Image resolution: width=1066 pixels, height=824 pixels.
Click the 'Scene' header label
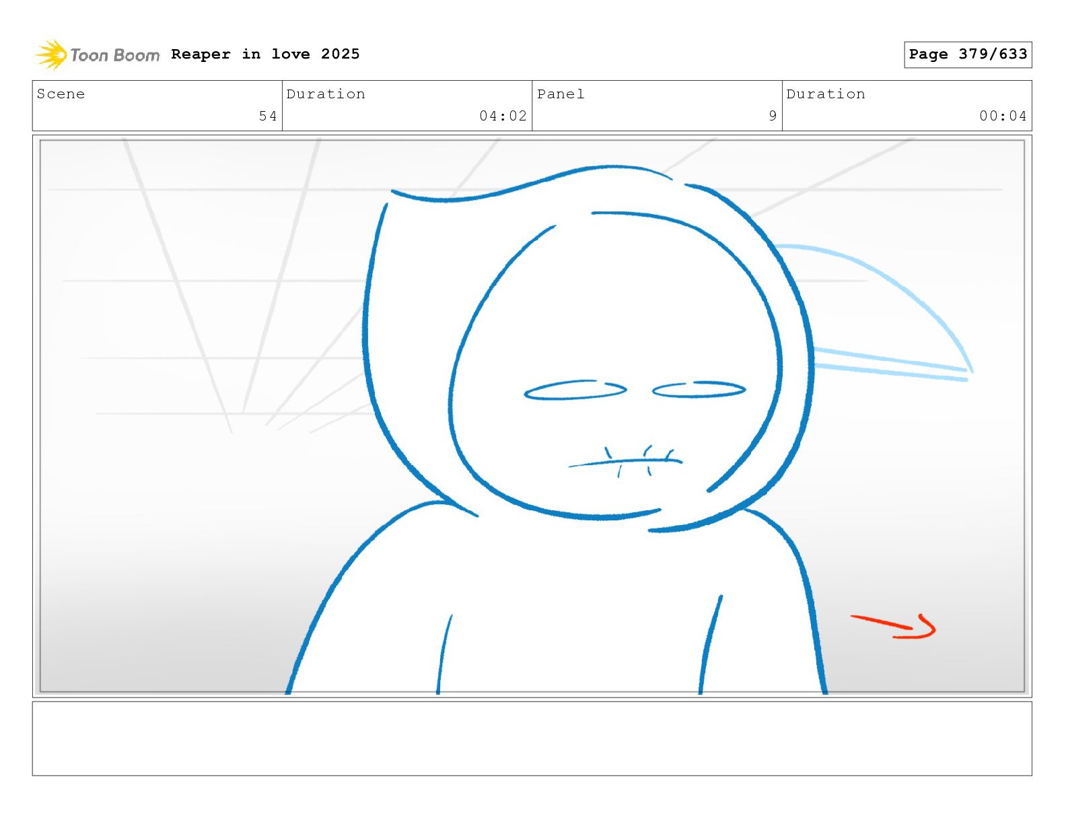click(x=61, y=94)
